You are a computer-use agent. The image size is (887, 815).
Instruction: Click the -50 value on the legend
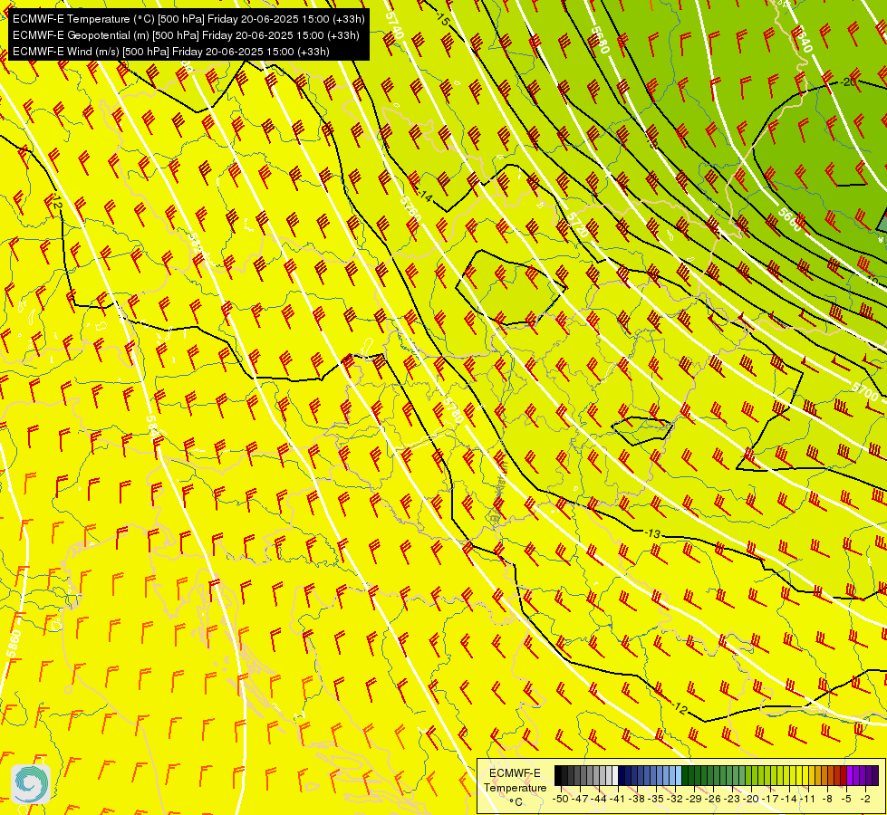[560, 799]
